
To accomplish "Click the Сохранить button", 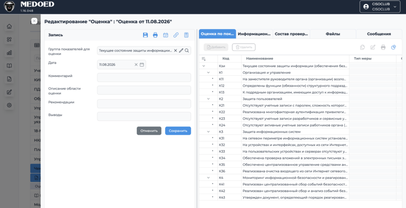I will click(x=178, y=131).
